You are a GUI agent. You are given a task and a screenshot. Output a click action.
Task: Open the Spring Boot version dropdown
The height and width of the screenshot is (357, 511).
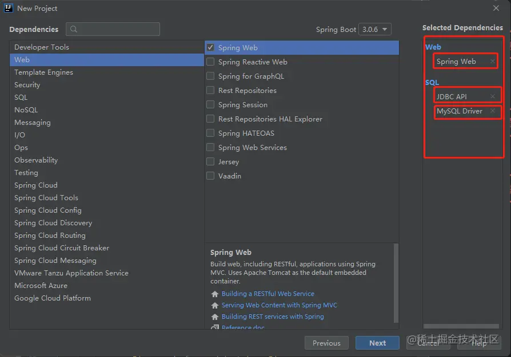[375, 29]
